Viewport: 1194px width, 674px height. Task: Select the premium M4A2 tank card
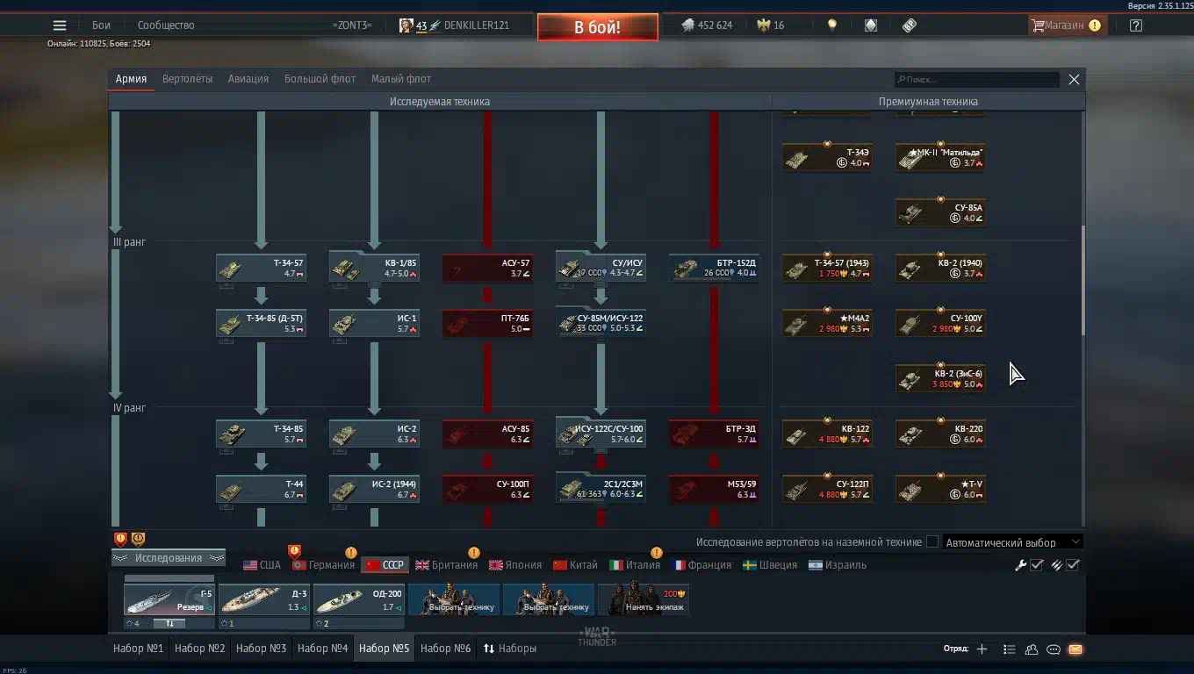point(827,323)
